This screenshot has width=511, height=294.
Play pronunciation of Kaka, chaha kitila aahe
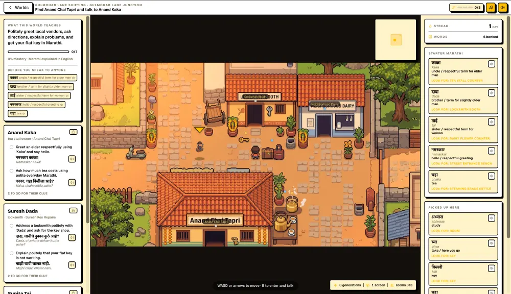coord(72,183)
